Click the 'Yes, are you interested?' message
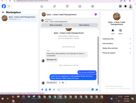 [x=87, y=72]
